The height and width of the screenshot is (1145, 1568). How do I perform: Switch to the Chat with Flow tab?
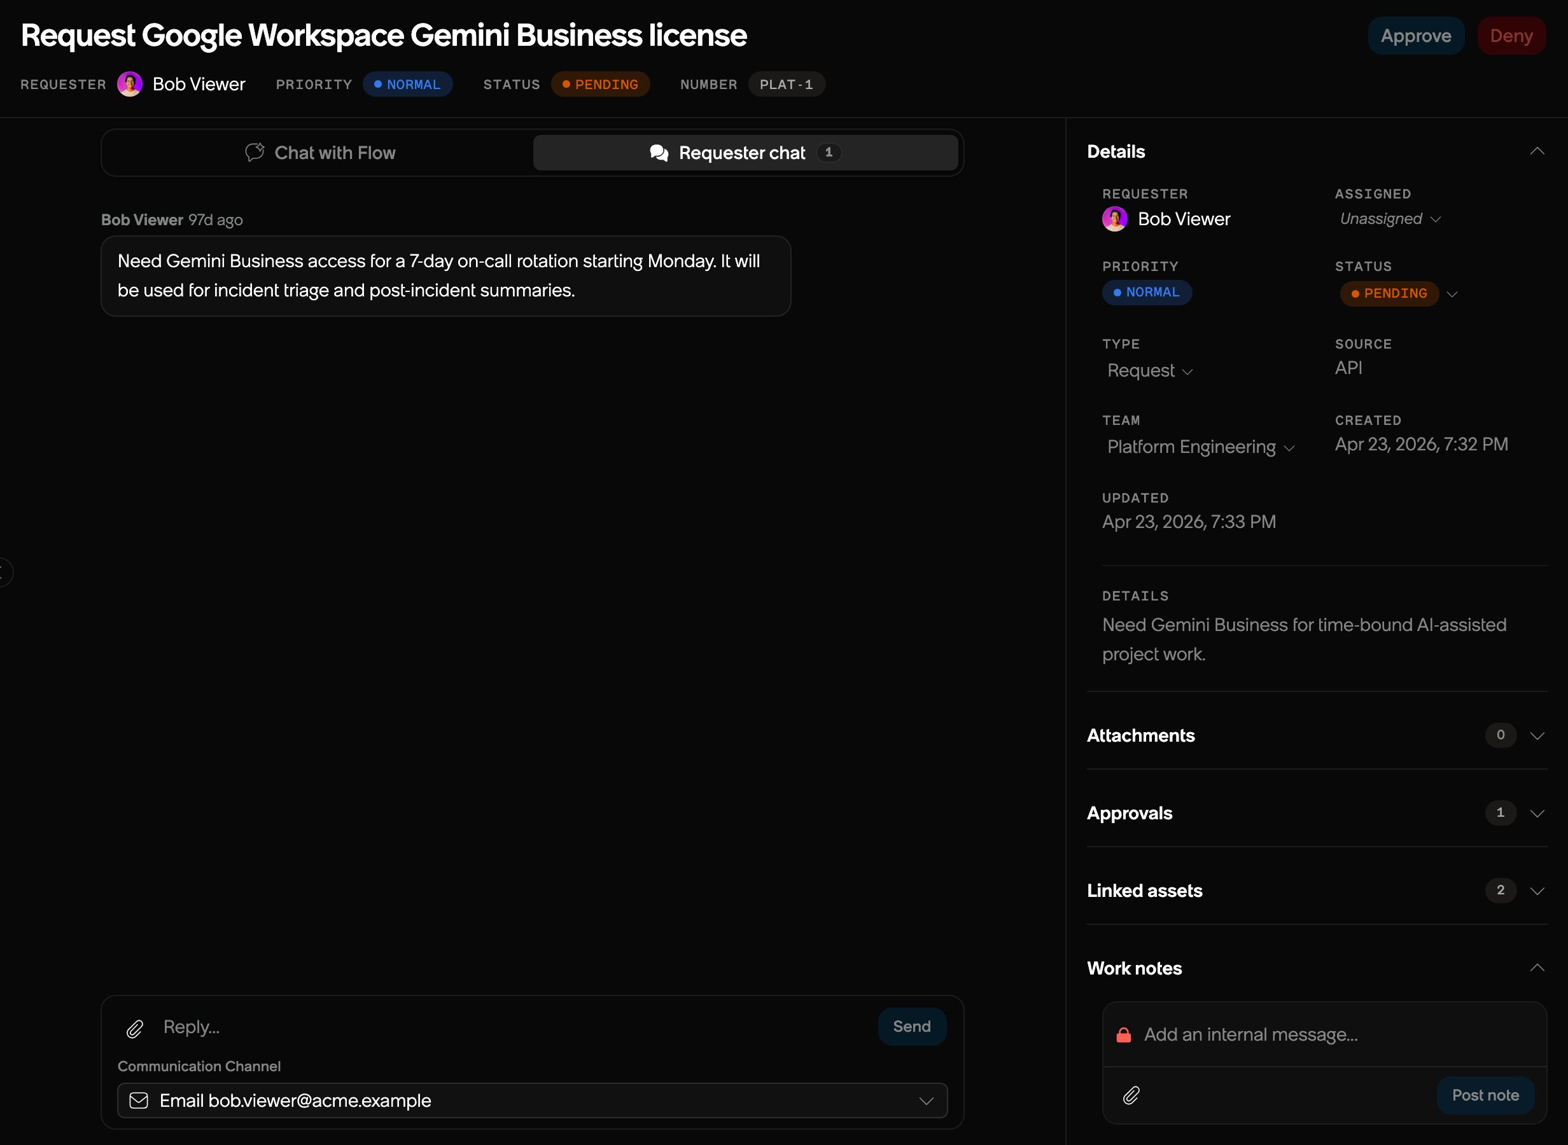(x=320, y=153)
